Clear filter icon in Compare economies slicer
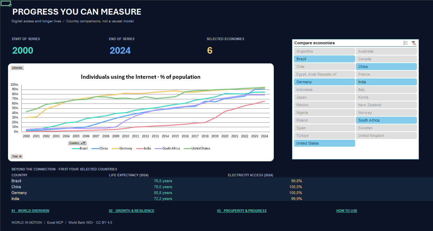The height and width of the screenshot is (231, 433). pos(413,43)
